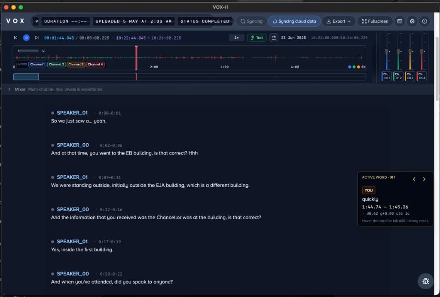Skip to end of recording

[37, 37]
